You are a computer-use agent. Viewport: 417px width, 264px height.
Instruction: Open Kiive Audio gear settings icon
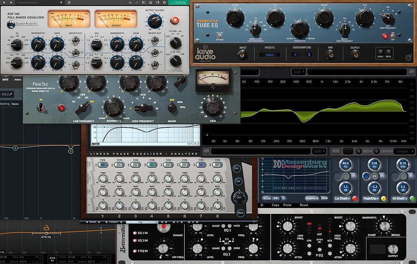coord(408,58)
